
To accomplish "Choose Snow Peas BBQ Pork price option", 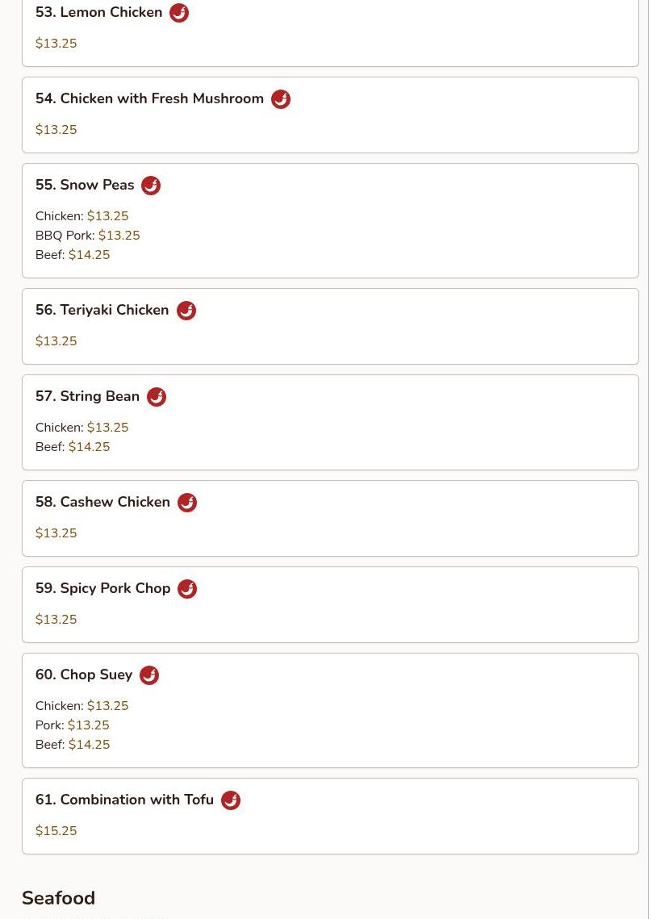I will coord(87,236).
